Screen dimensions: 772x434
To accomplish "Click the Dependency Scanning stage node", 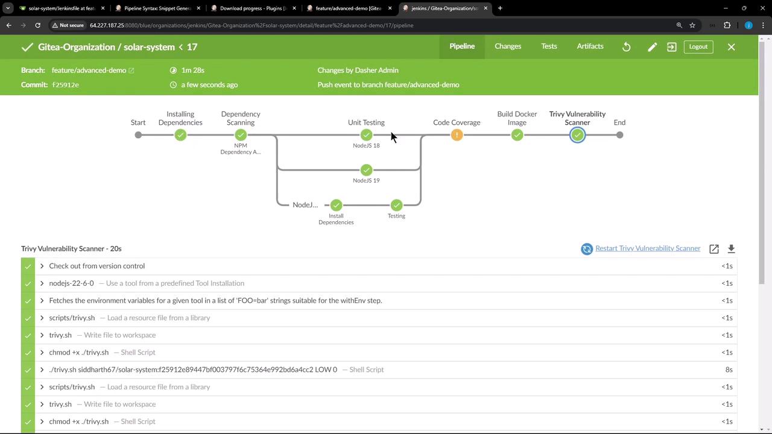I will click(241, 135).
